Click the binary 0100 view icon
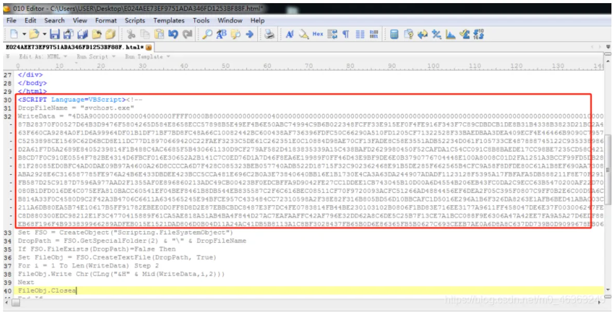 [x=374, y=34]
